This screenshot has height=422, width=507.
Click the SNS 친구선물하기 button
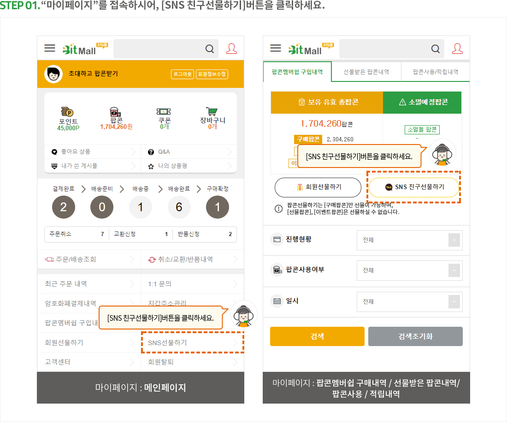414,187
